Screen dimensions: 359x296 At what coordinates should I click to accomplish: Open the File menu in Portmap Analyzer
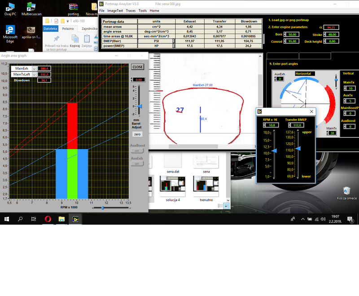tap(102, 10)
